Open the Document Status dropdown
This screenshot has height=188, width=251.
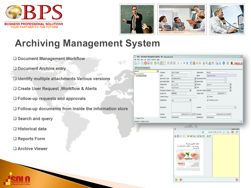coord(230,90)
